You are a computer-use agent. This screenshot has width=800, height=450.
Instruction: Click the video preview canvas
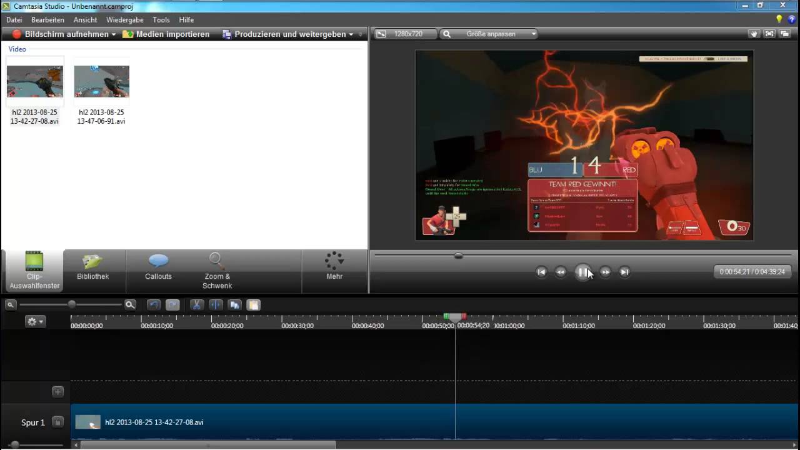coord(584,145)
